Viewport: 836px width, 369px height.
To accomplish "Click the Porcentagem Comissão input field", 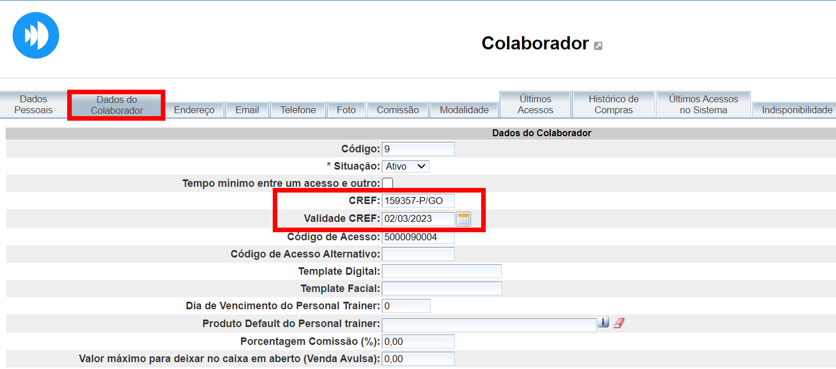I will click(418, 341).
